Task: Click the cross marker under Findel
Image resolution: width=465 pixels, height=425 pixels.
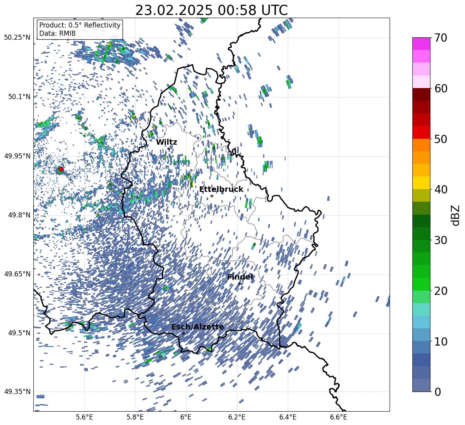Action: tap(240, 284)
